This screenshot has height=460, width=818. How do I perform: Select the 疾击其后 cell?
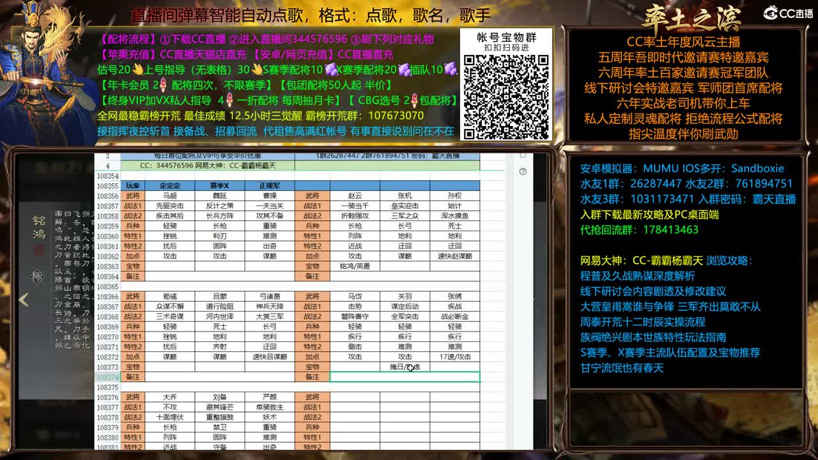click(x=170, y=216)
